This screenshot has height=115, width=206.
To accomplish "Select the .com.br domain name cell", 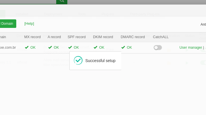I will tap(8, 48).
